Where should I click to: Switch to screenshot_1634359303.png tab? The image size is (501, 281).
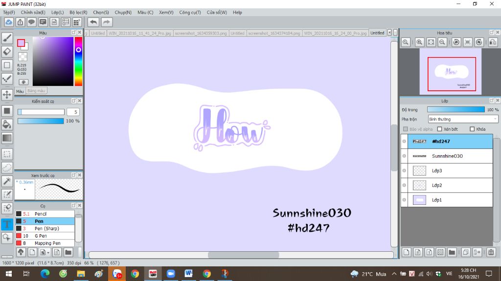[x=201, y=33]
